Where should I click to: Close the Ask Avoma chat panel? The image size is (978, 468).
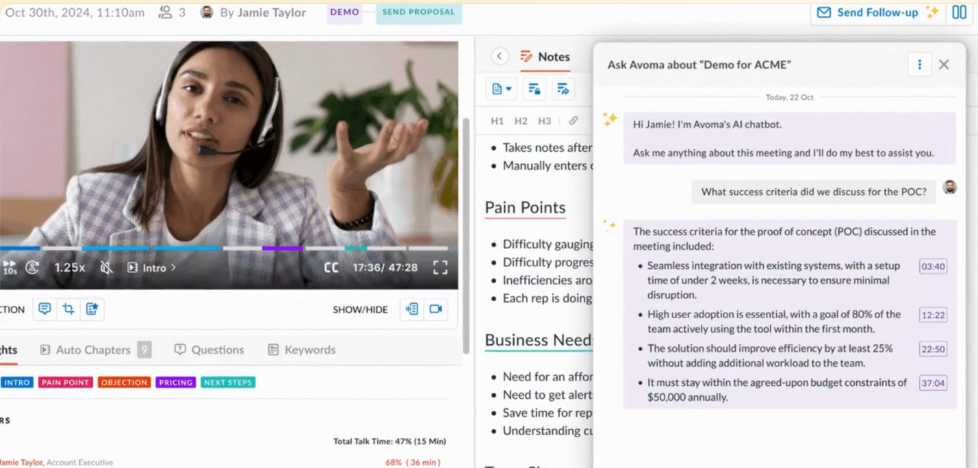click(x=944, y=64)
